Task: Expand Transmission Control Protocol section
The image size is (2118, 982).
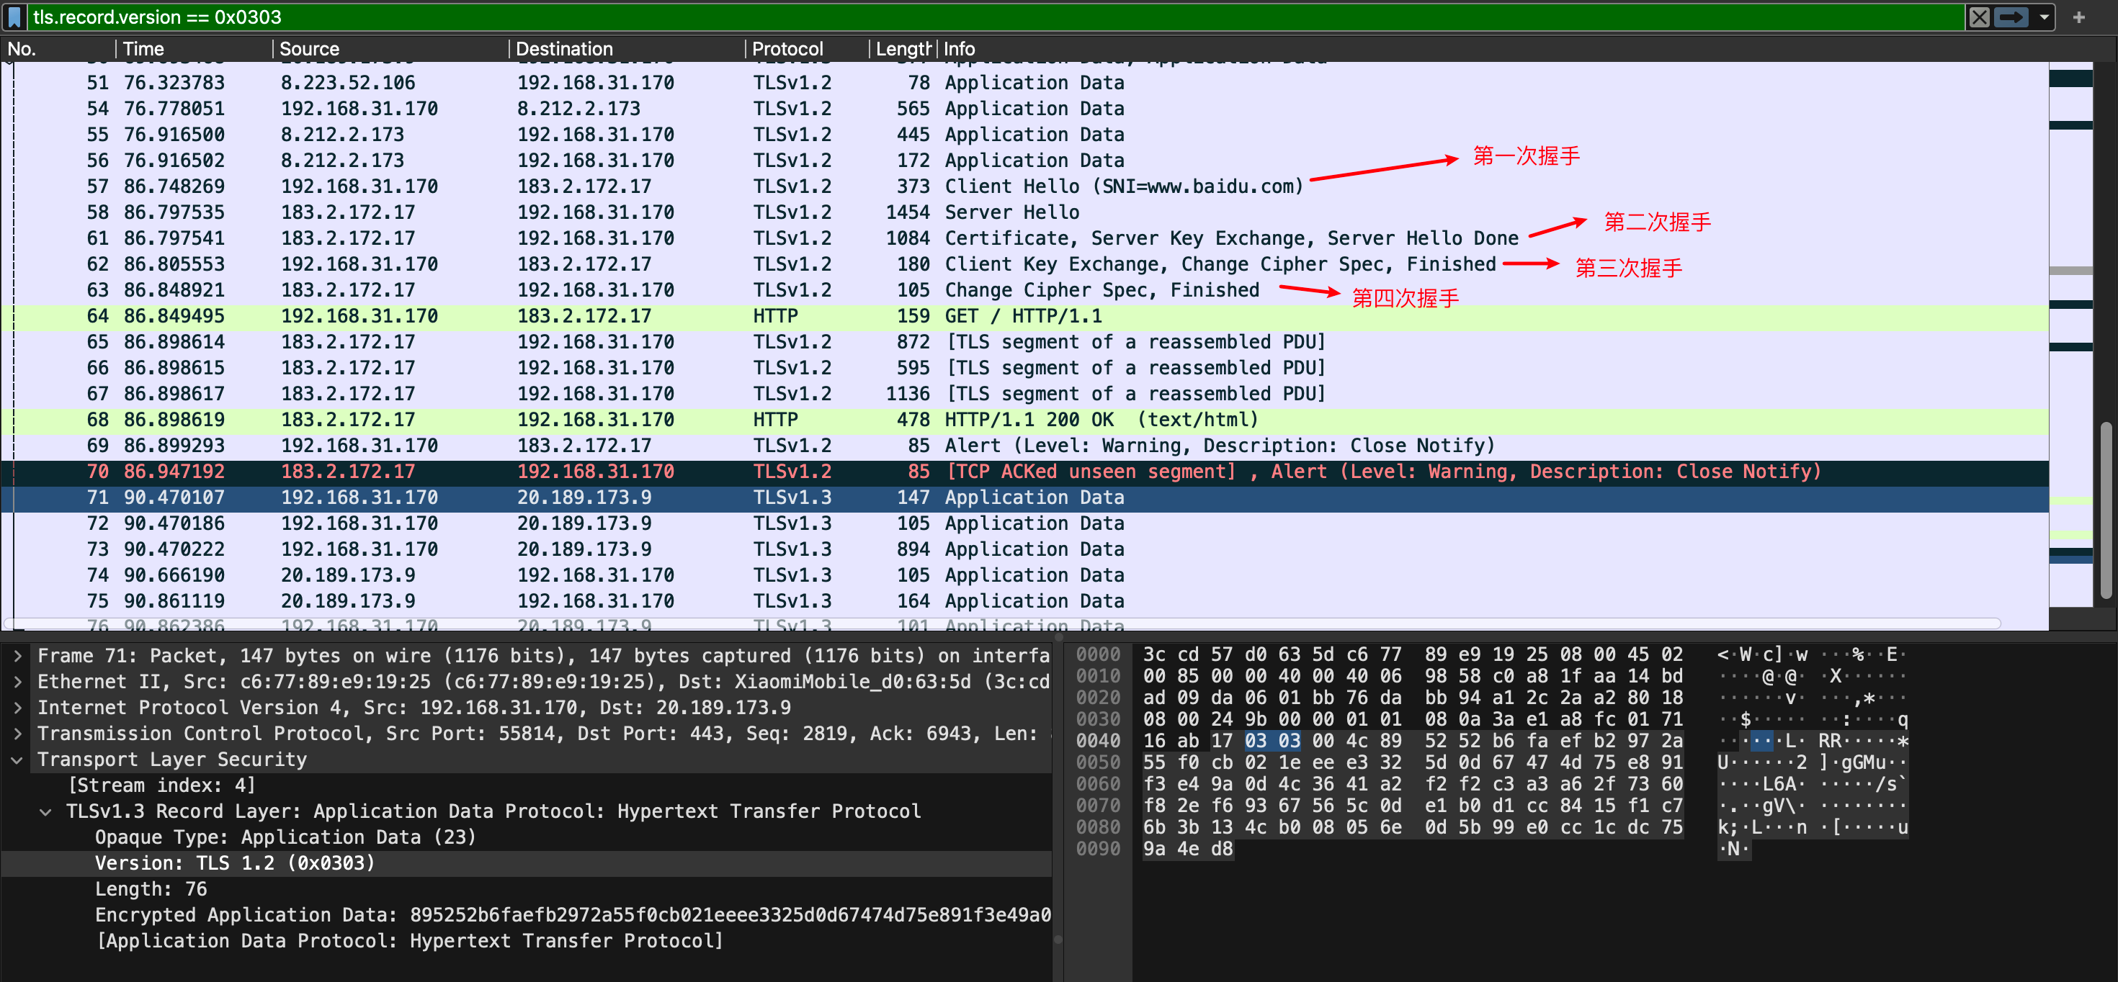Action: point(17,733)
